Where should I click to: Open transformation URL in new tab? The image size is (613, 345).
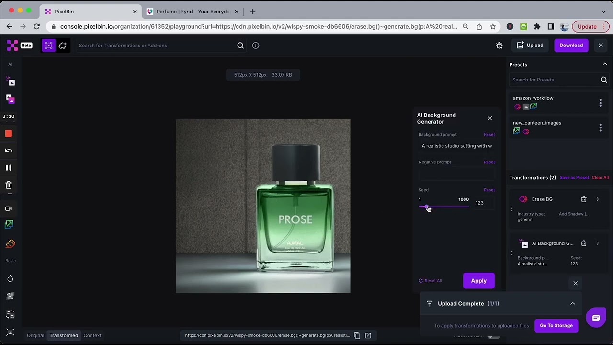368,335
